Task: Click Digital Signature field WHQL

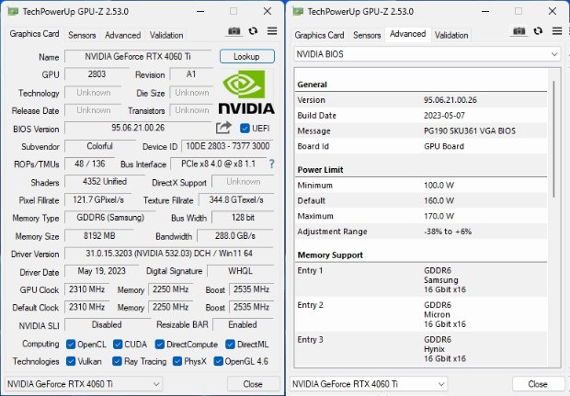Action: 240,271
